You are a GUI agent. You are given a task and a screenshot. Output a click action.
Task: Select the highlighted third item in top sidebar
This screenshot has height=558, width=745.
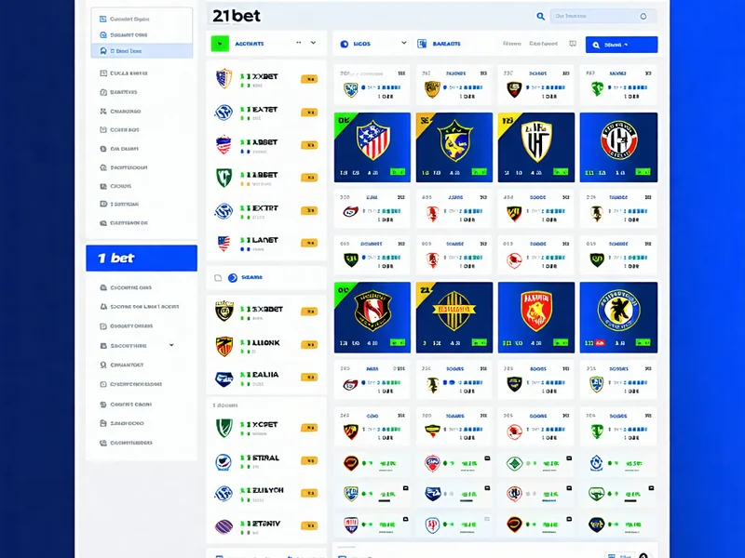click(142, 51)
